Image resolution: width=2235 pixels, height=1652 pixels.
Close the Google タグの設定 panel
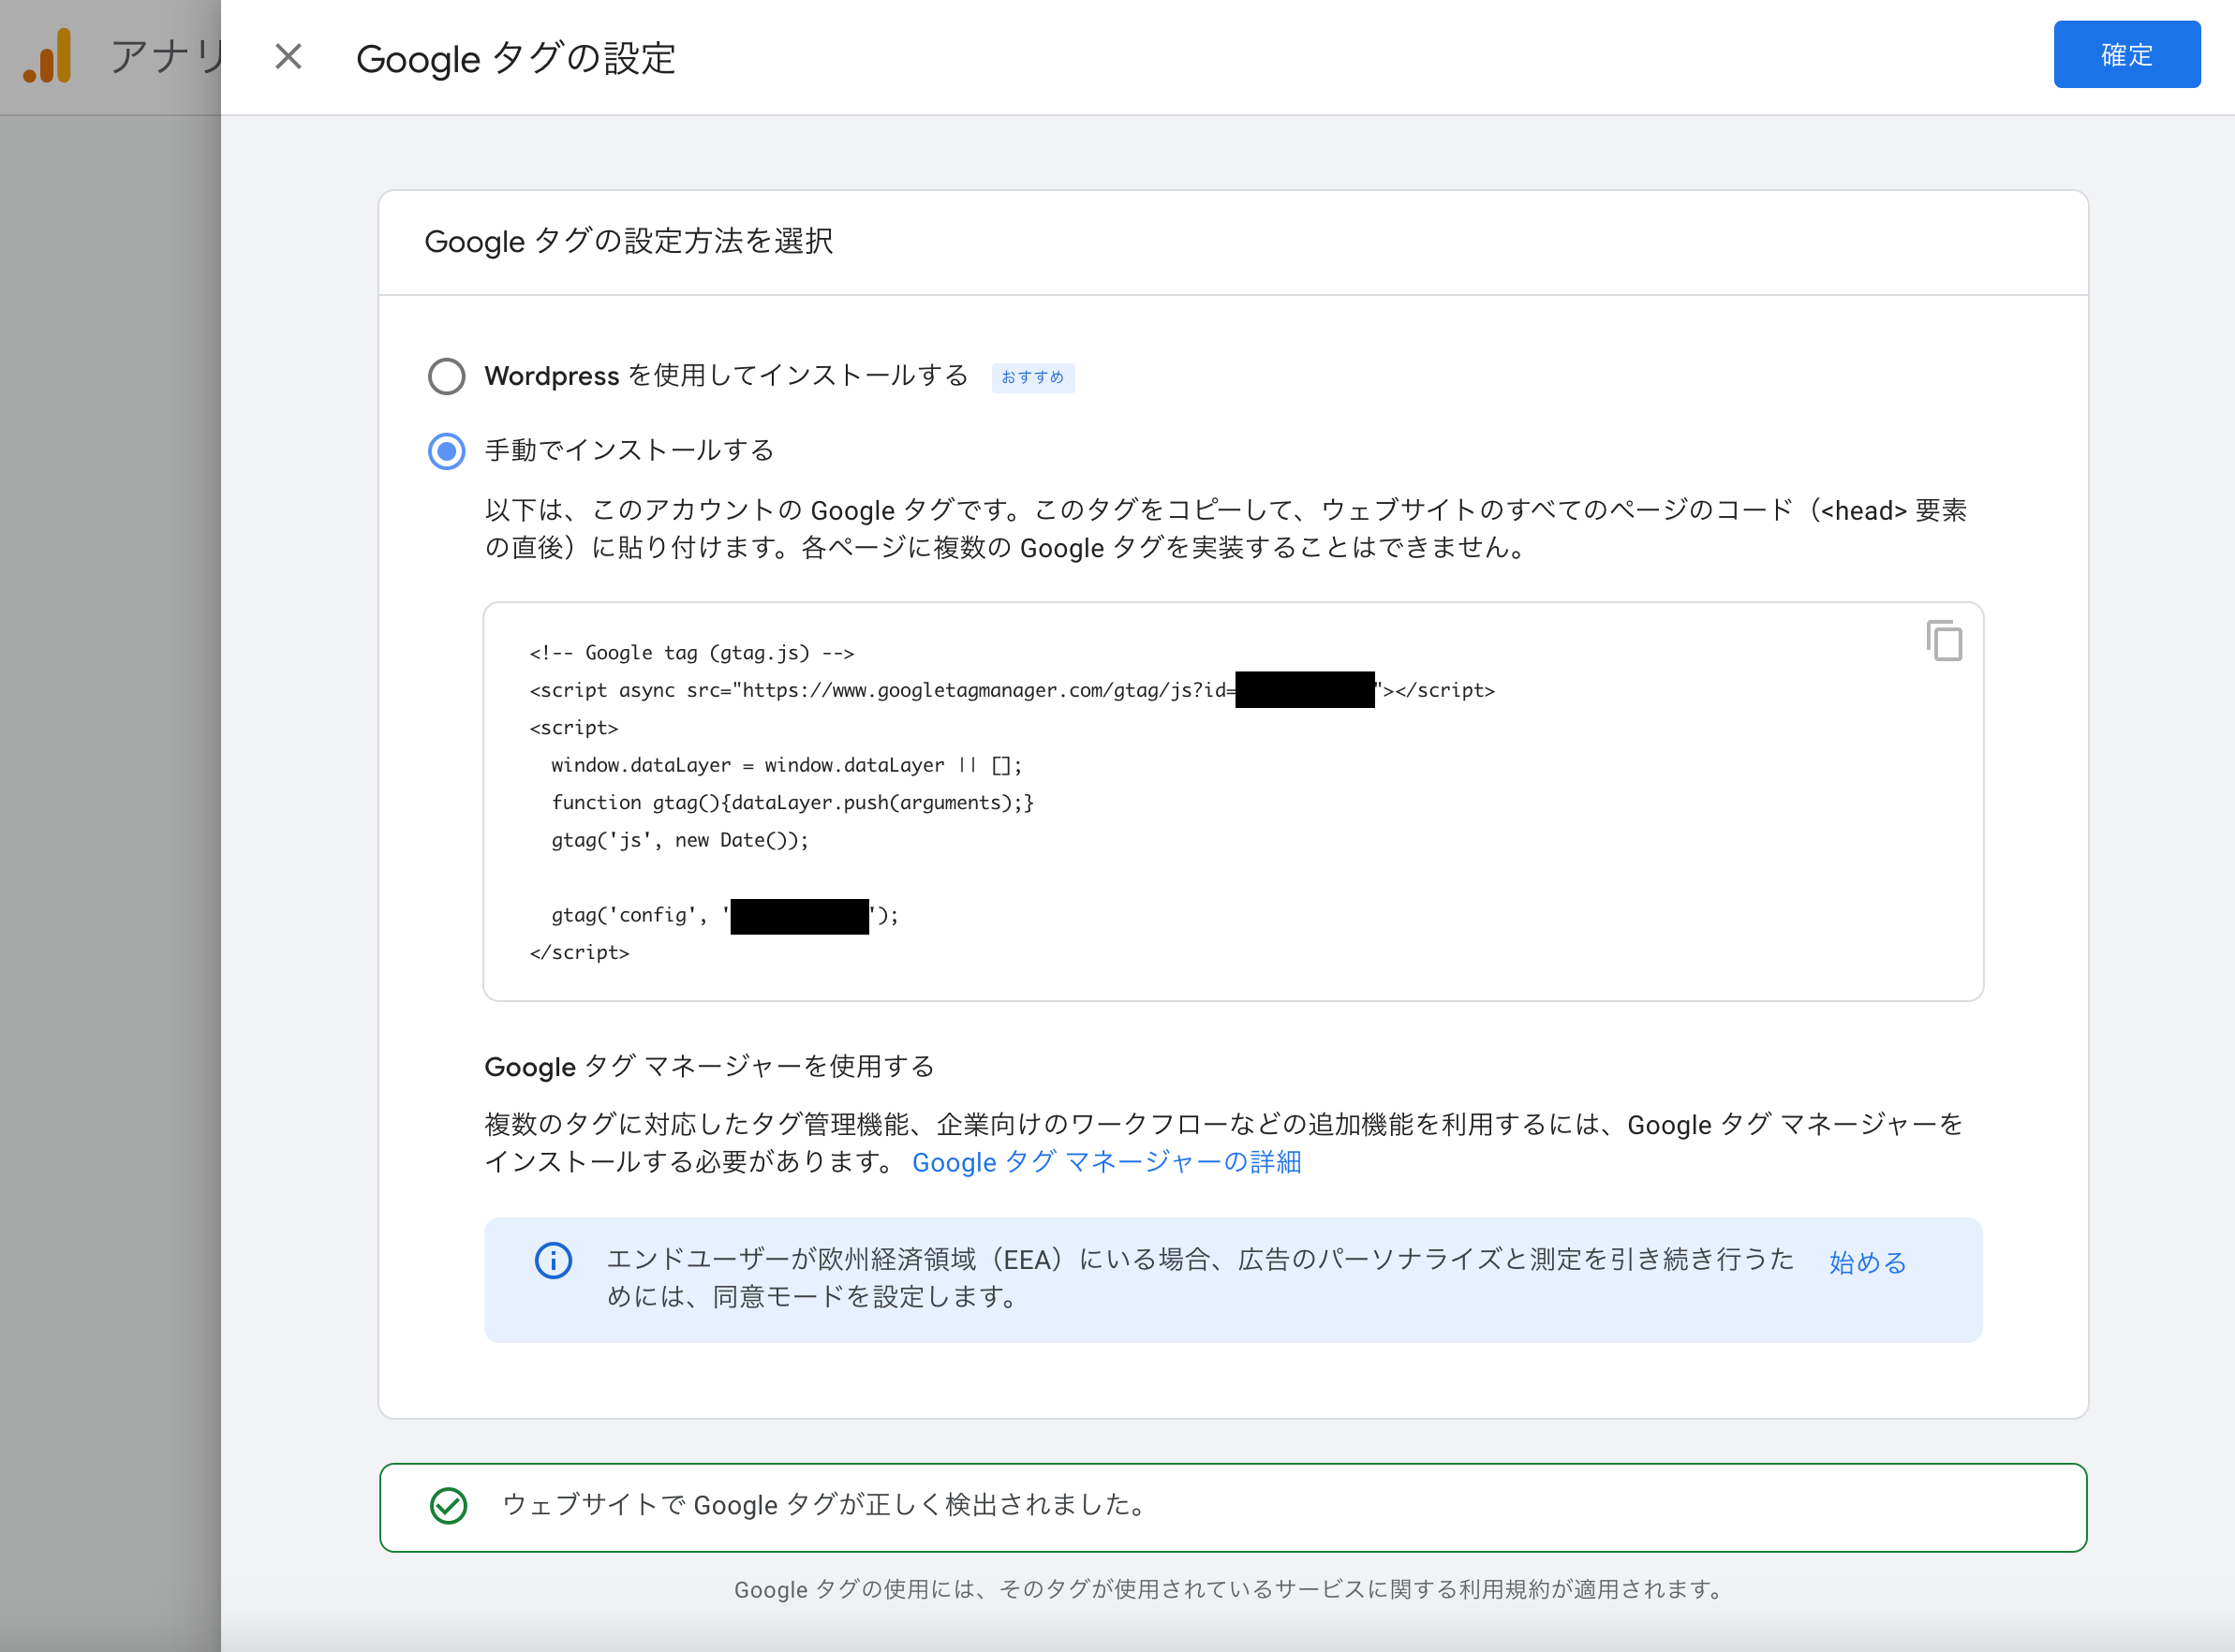click(288, 56)
